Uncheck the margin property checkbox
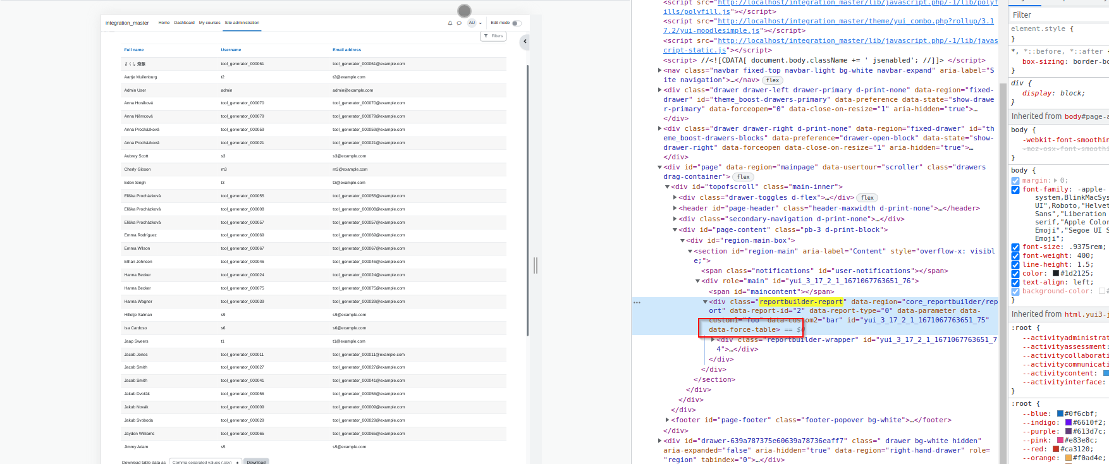 click(x=1015, y=181)
